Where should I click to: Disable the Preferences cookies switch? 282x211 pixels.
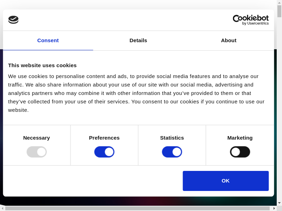click(104, 152)
